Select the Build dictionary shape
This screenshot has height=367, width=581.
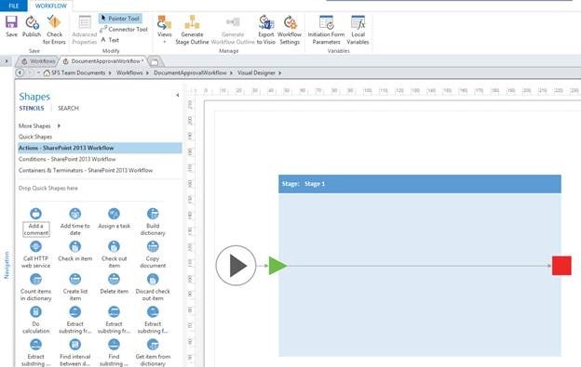(153, 222)
